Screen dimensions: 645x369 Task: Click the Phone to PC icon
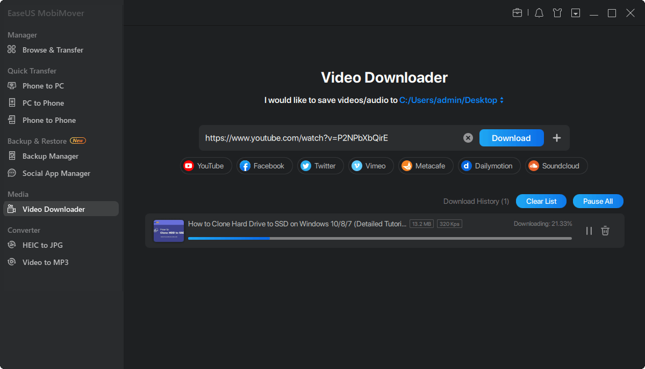pyautogui.click(x=12, y=86)
